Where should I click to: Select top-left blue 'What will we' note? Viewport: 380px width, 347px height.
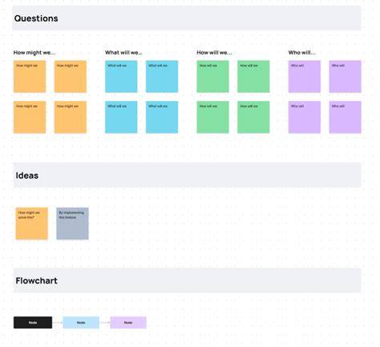pyautogui.click(x=121, y=76)
